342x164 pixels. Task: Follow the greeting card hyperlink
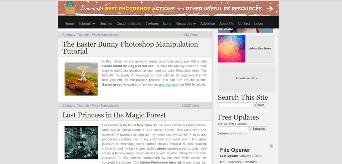pyautogui.click(x=168, y=85)
